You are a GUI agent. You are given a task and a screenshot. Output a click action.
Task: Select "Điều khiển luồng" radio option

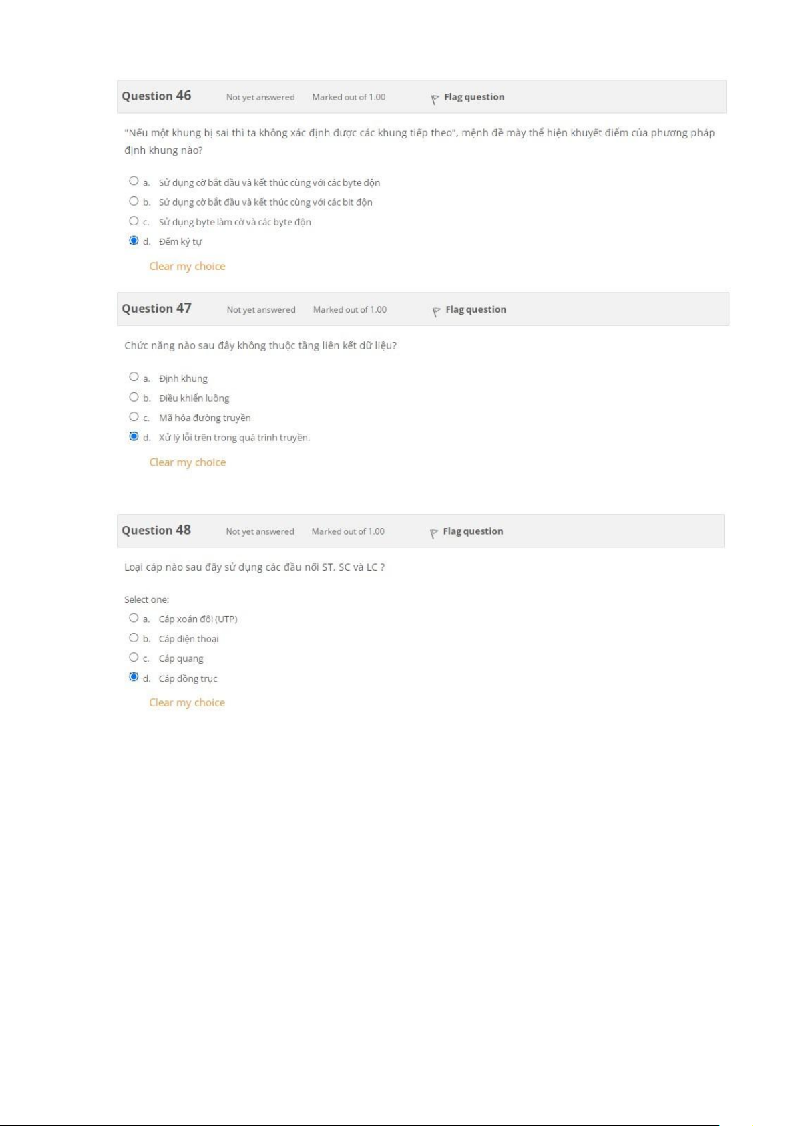[x=134, y=397]
